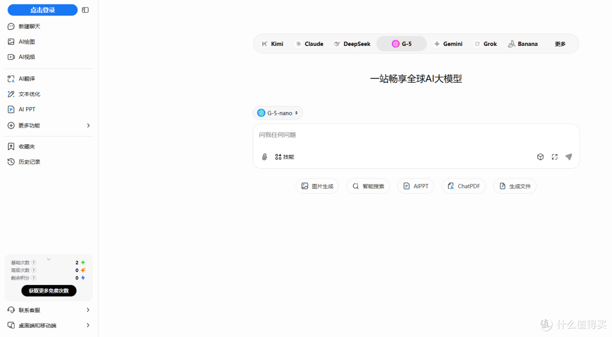Image resolution: width=612 pixels, height=337 pixels.
Task: Open 更多 more models
Action: tap(560, 44)
